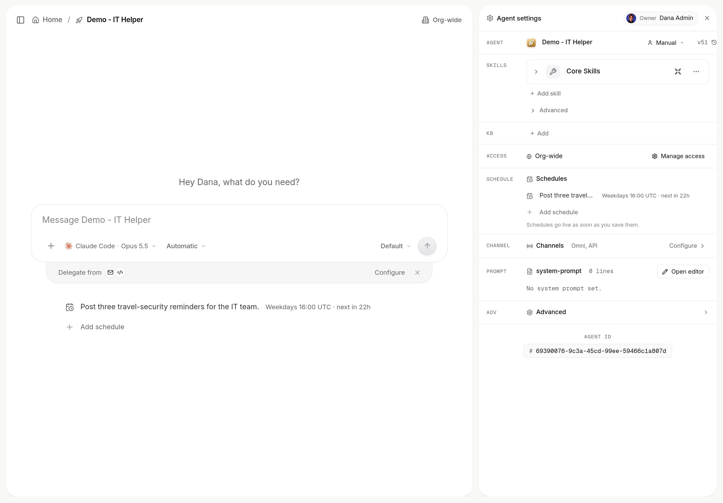Click the email delegate icon
The height and width of the screenshot is (503, 723).
coord(110,272)
